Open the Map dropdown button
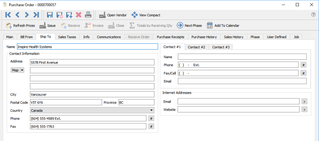Viewport: 319px width, 141px height. coord(17,70)
